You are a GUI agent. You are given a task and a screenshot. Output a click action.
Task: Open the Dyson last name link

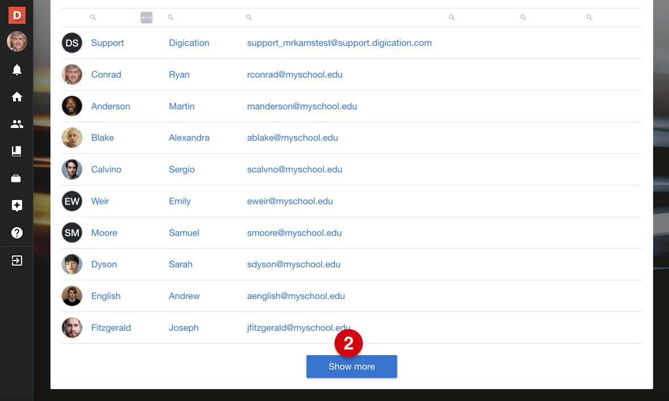(104, 264)
